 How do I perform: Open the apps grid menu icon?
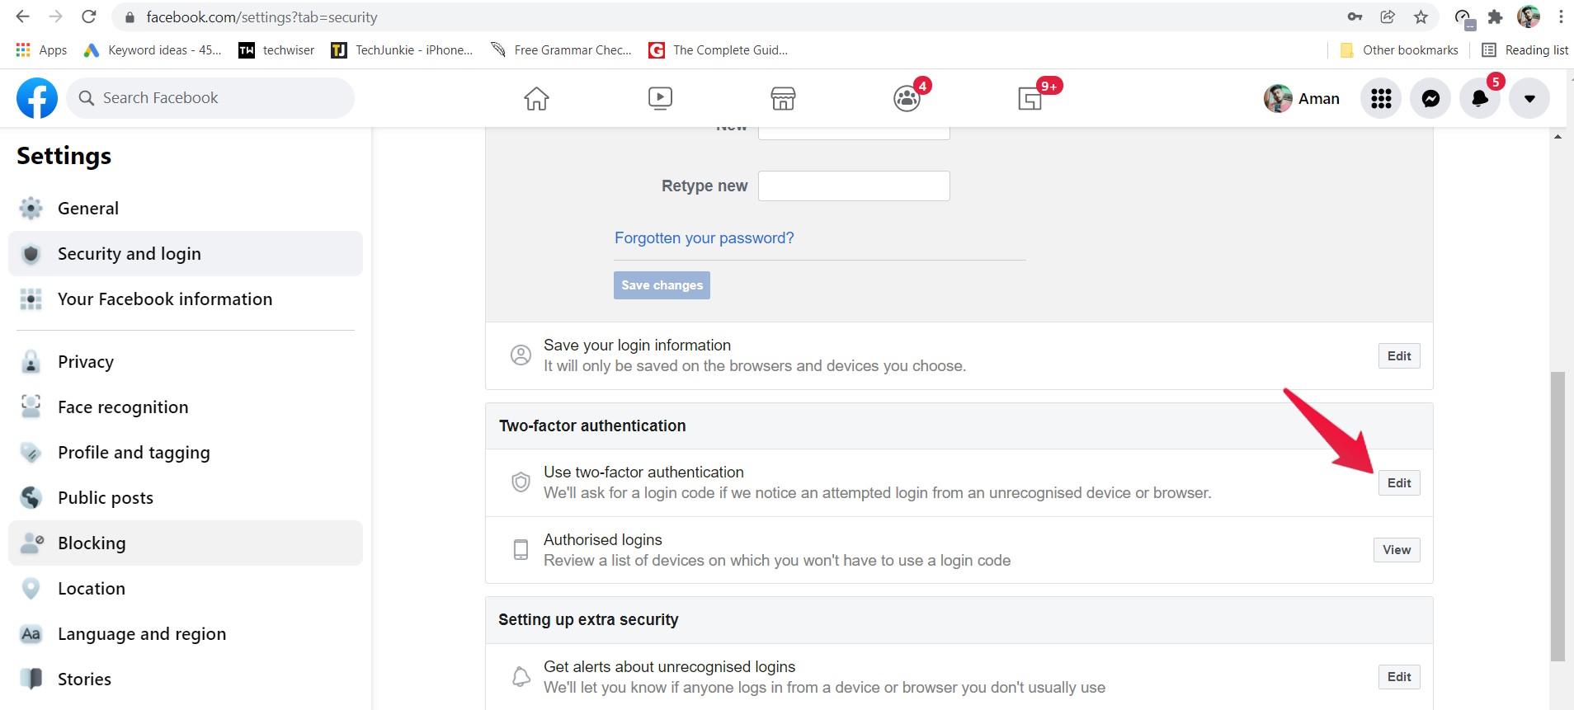pos(1381,99)
